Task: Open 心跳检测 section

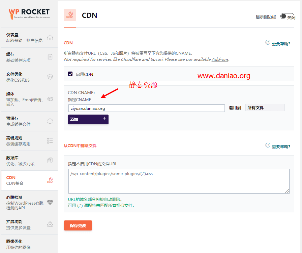Action: tap(29, 203)
